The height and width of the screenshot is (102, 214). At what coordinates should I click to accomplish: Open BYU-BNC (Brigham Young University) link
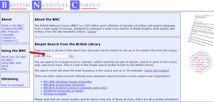(x=68, y=82)
